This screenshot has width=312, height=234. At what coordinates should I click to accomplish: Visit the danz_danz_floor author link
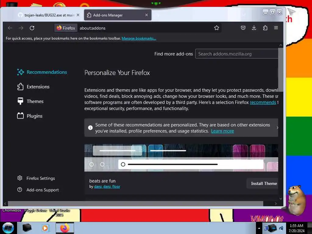[107, 186]
